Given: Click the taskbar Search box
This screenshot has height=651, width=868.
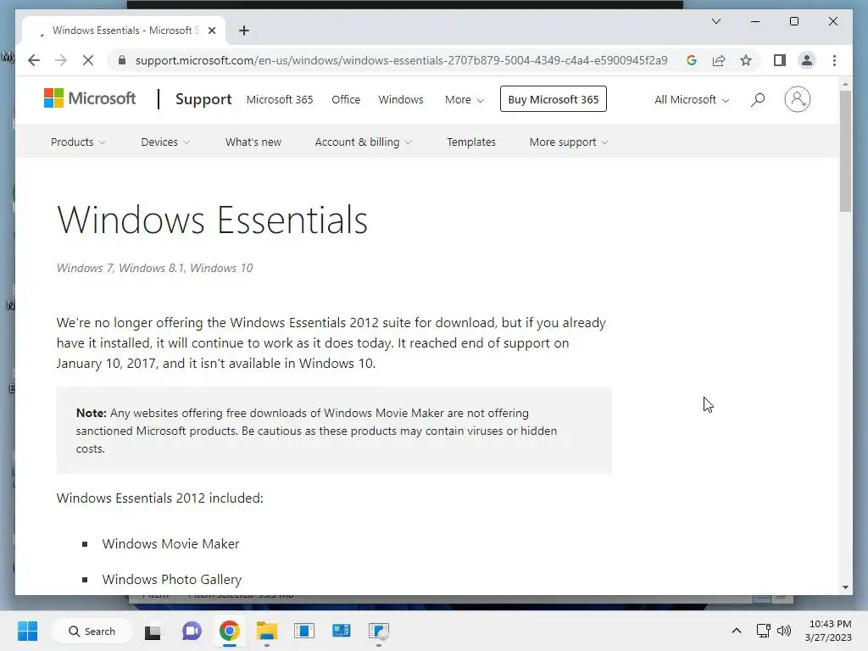Looking at the screenshot, I should click(x=92, y=631).
